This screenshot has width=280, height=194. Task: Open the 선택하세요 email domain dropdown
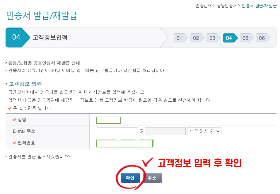[x=204, y=131]
